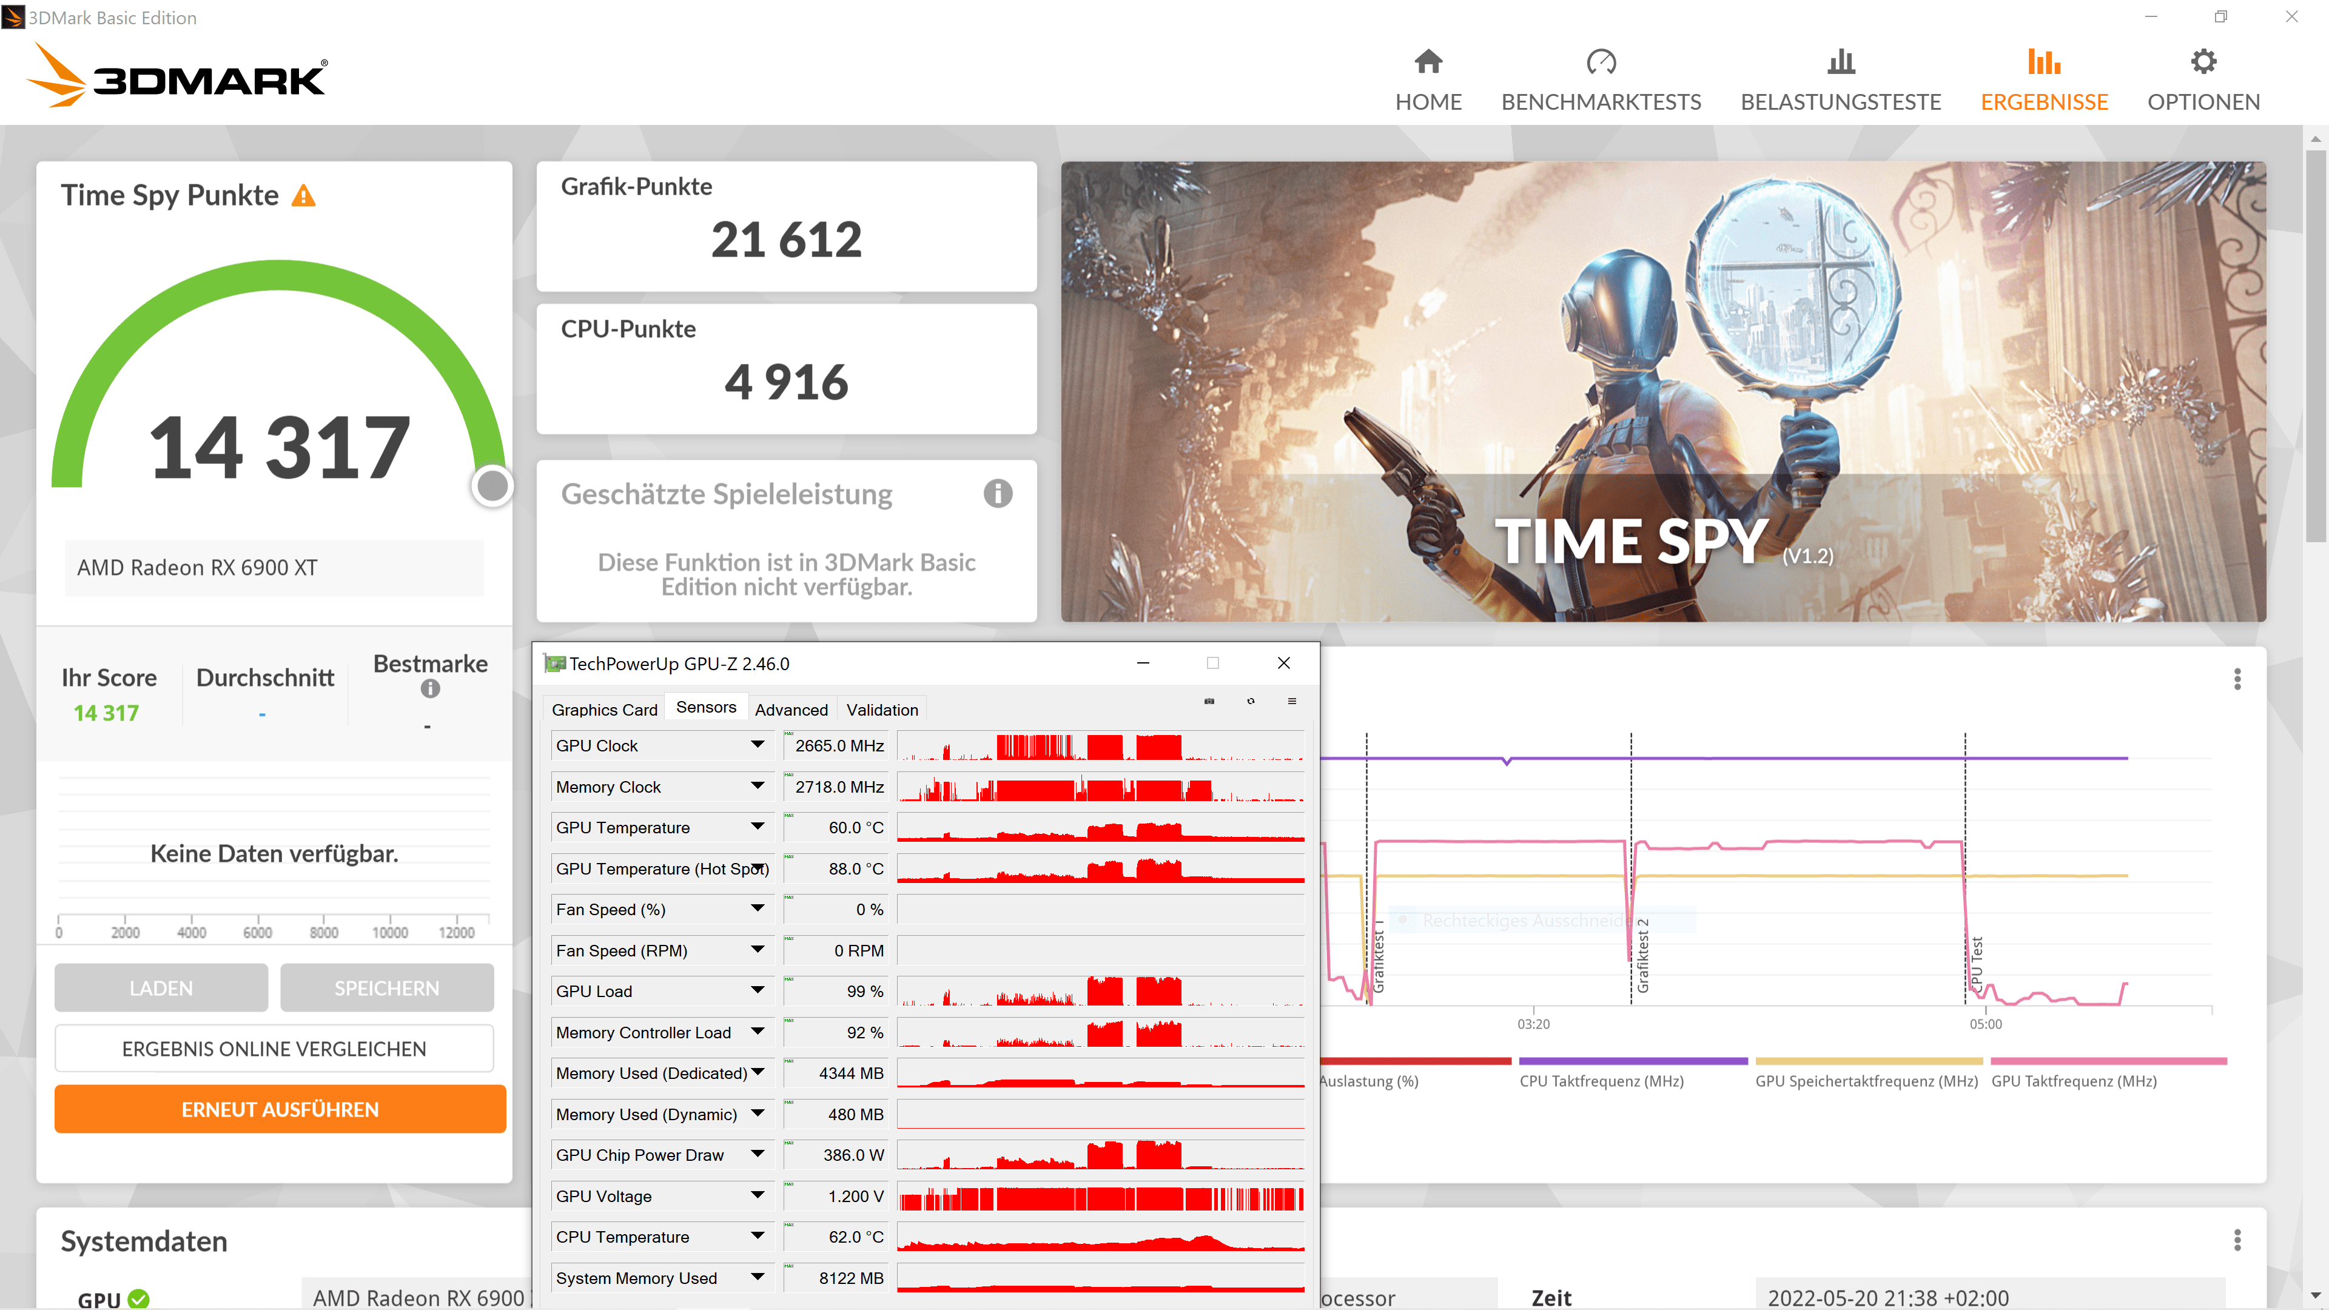The image size is (2329, 1310).
Task: Expand the Fan Speed (%) sensor dropdown
Action: tap(758, 909)
